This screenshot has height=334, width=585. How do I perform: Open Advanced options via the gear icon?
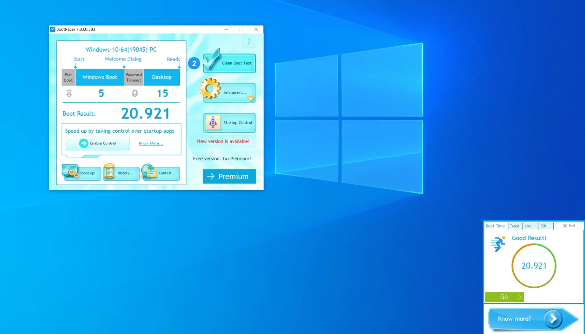click(210, 89)
